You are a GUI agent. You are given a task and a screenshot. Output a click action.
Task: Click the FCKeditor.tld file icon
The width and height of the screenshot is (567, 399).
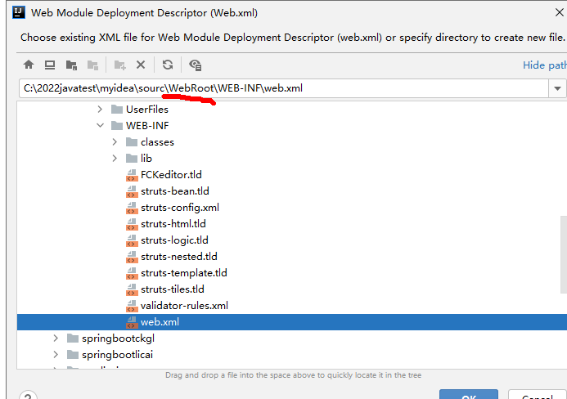[132, 175]
